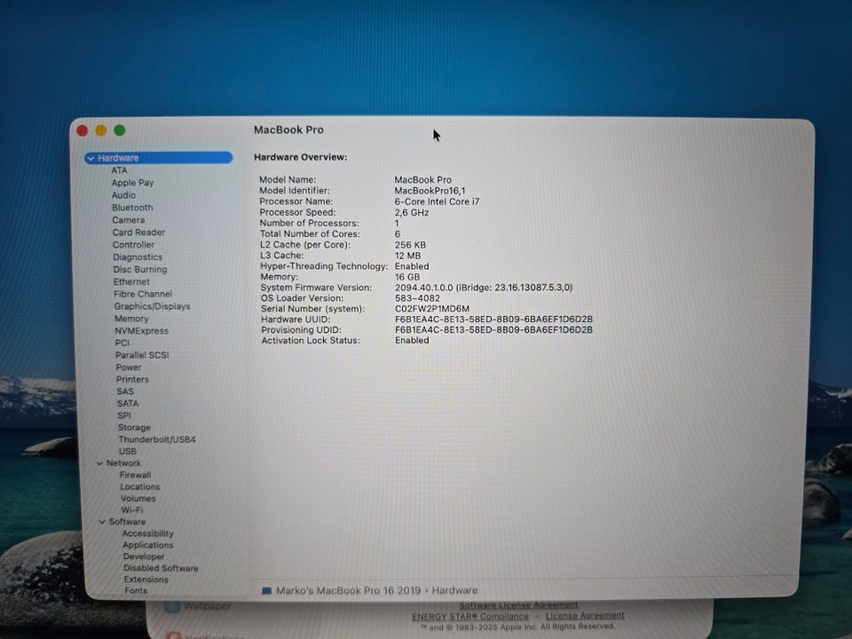Select Printers in the sidebar
The height and width of the screenshot is (639, 852).
[x=132, y=379]
